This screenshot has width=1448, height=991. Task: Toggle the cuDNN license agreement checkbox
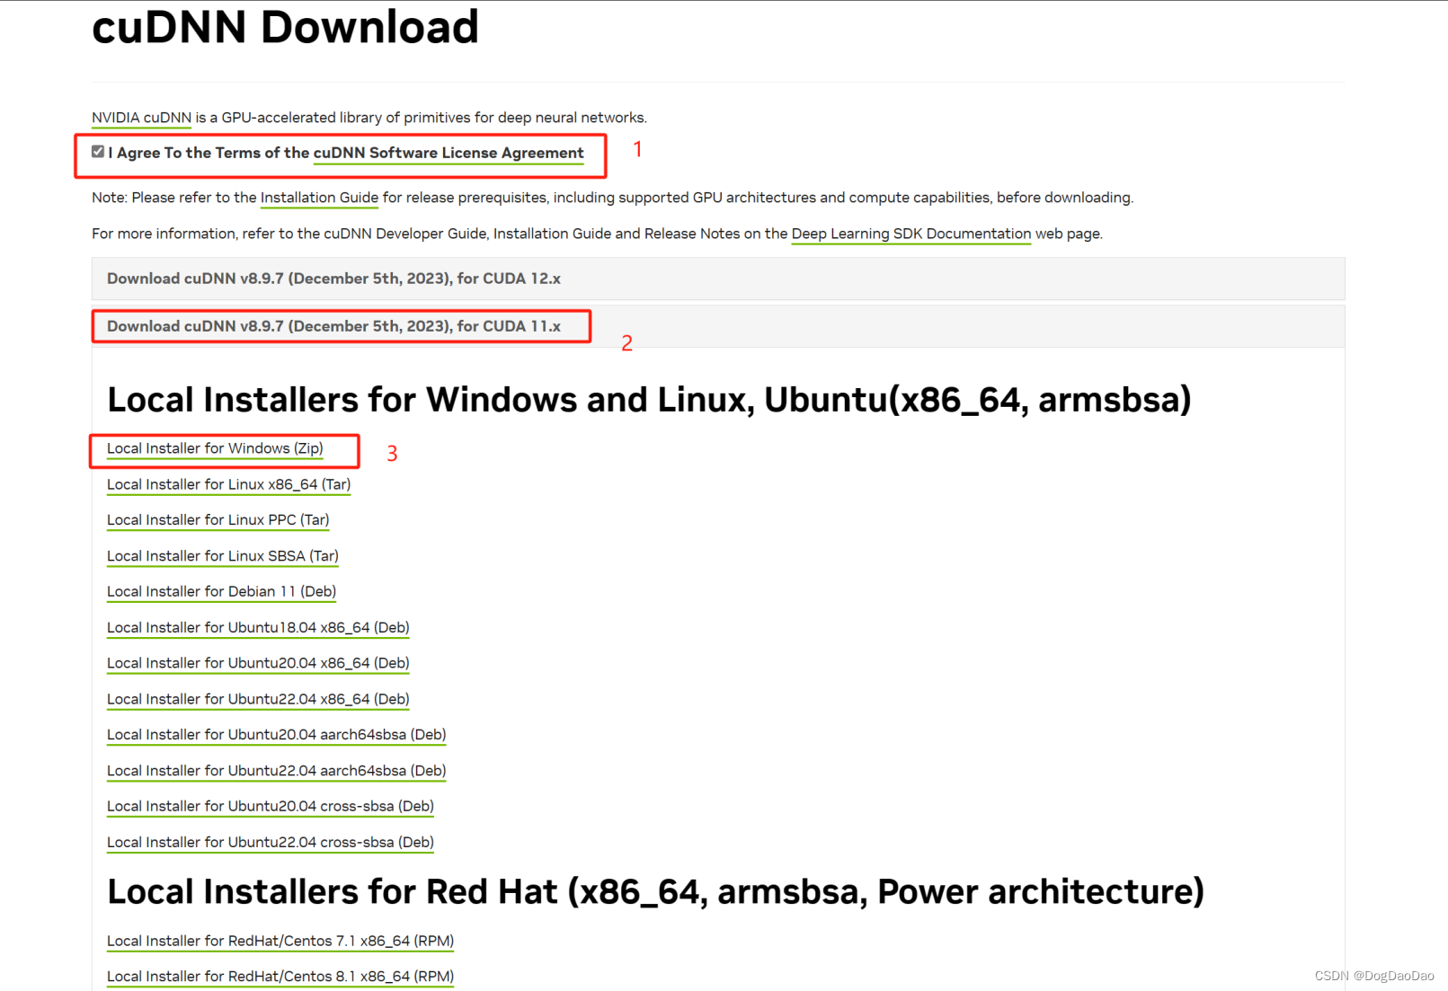pyautogui.click(x=98, y=152)
